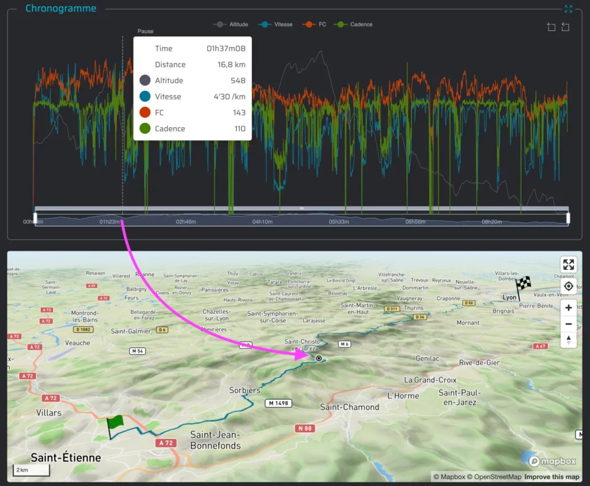Click the right handle of time range slider
Screen dimensions: 590x486
click(568, 218)
